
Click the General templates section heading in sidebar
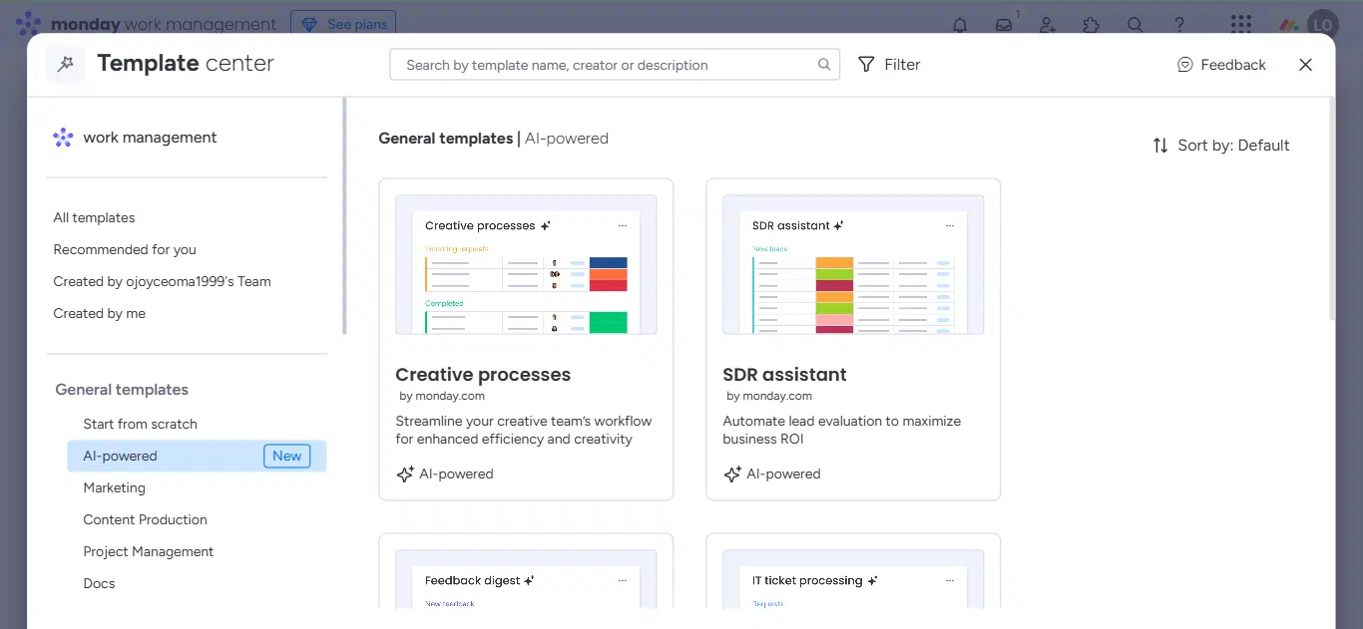[122, 390]
